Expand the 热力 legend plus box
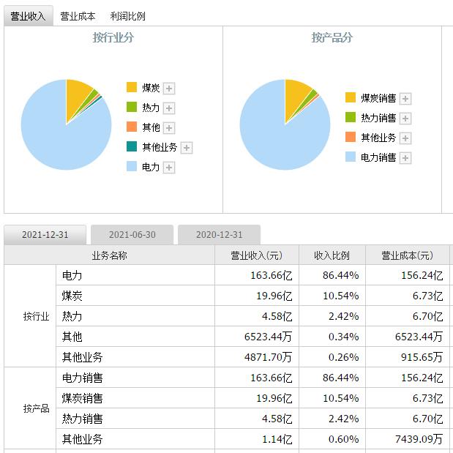 (x=169, y=108)
